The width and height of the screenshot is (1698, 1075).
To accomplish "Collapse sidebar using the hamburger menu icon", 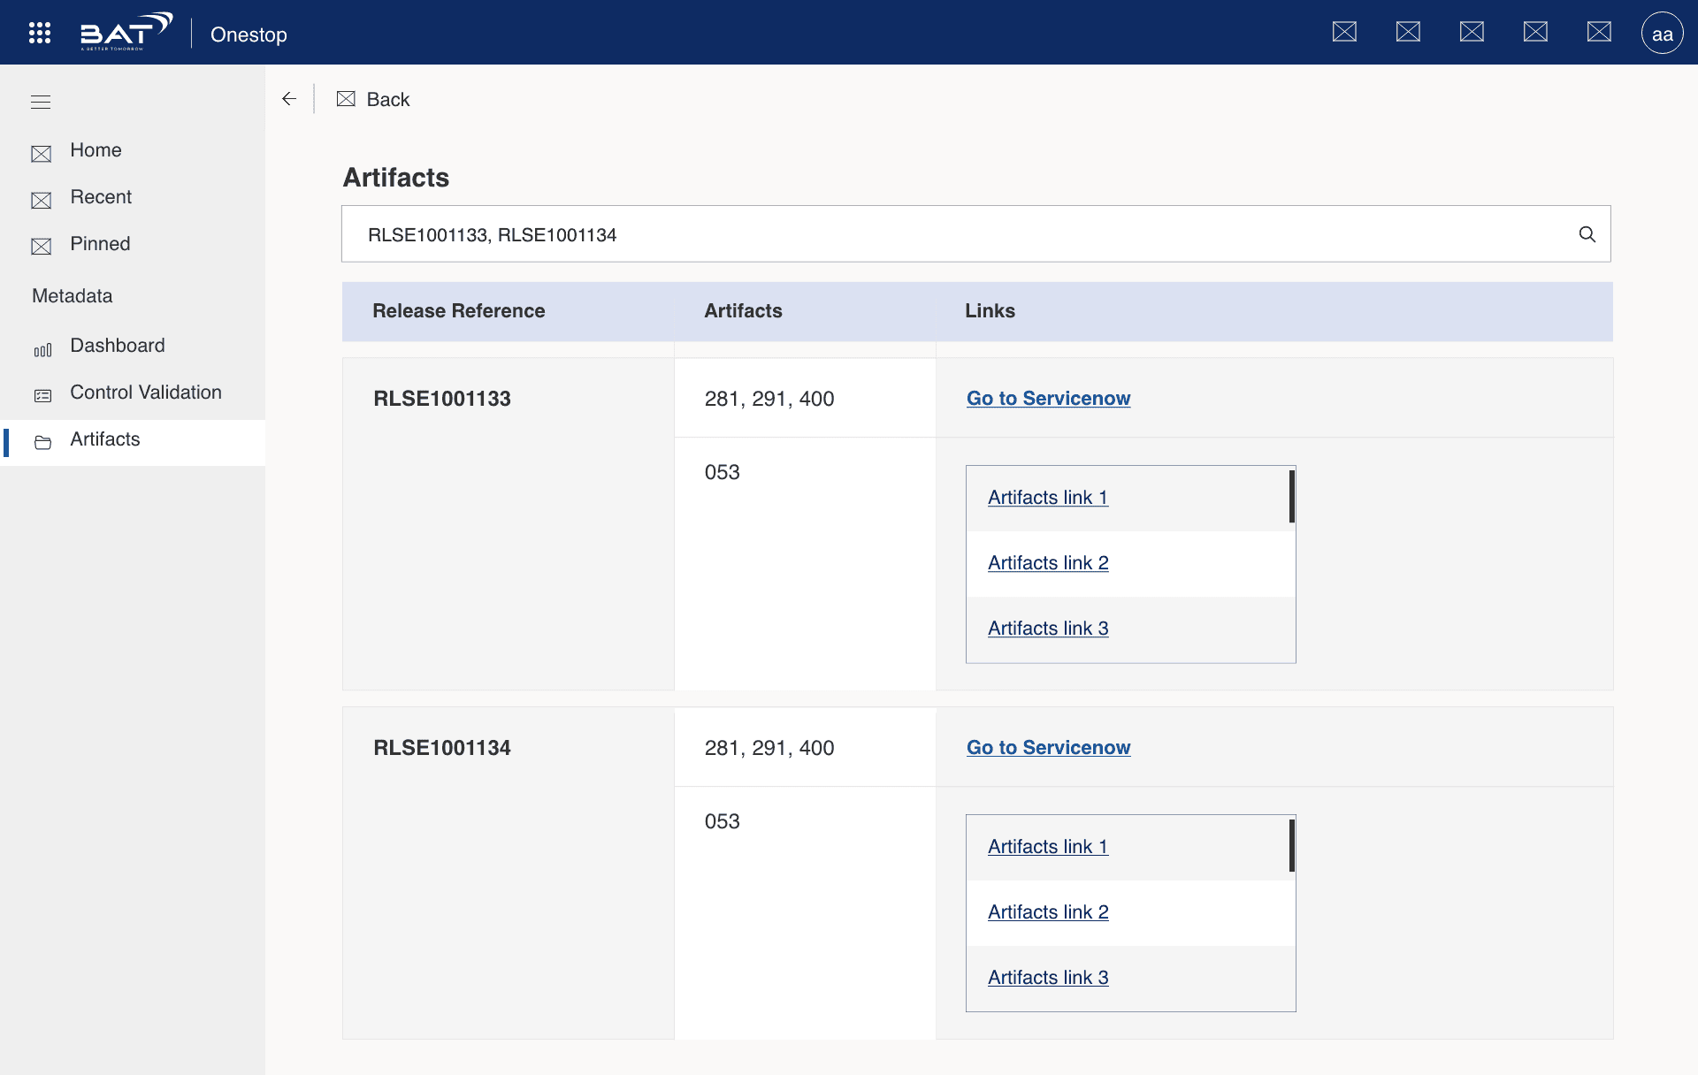I will 41,102.
